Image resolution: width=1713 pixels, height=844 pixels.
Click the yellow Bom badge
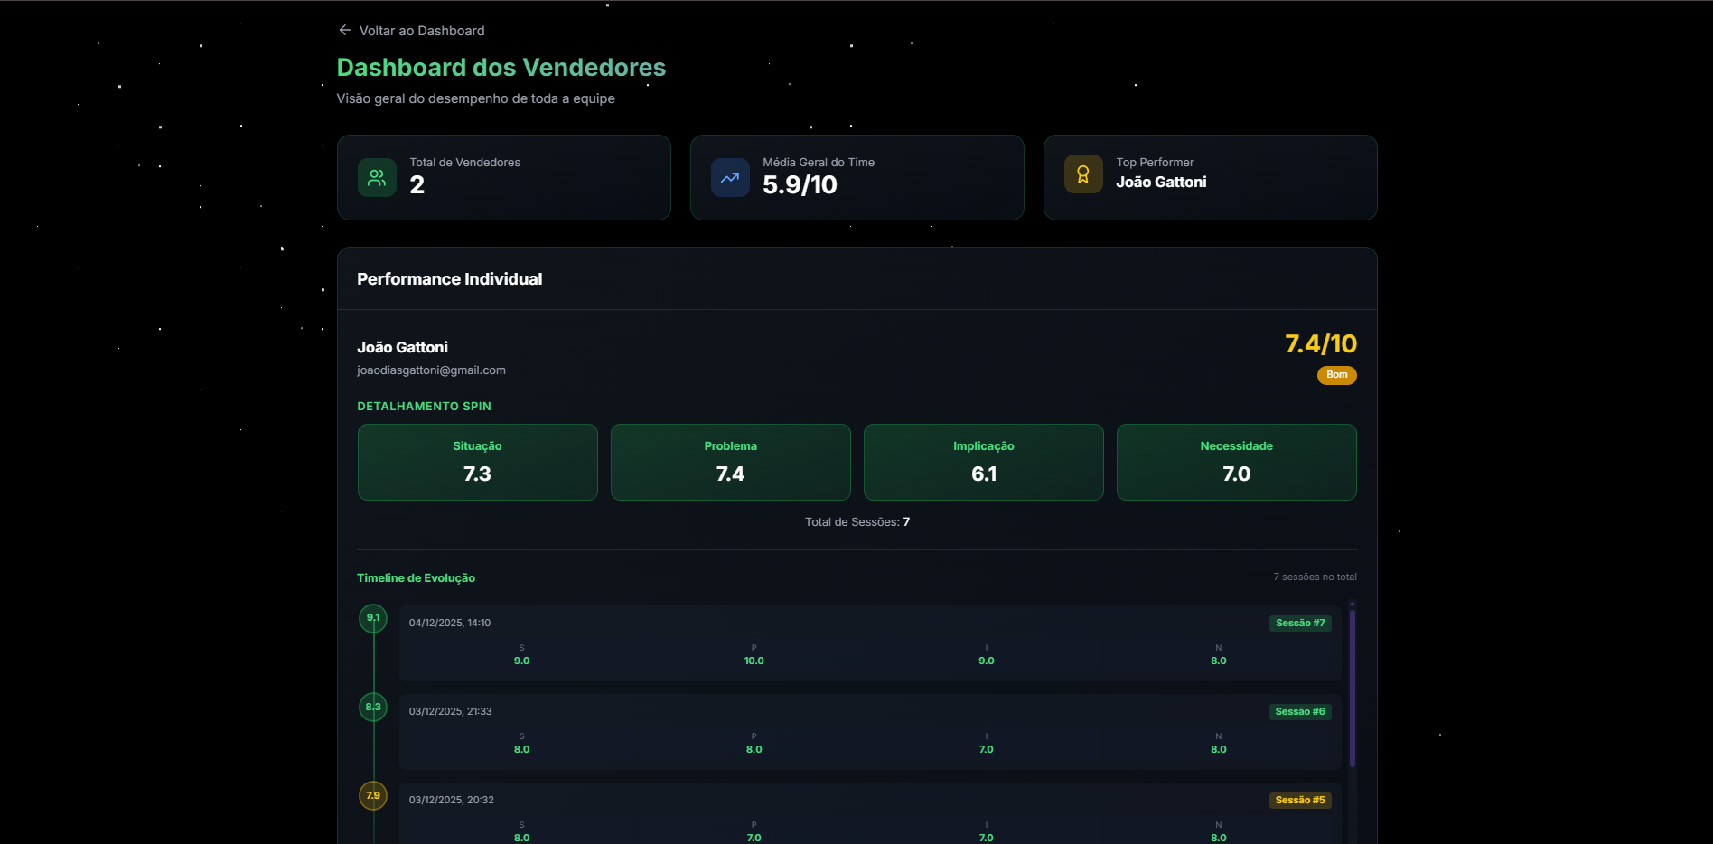click(1337, 375)
